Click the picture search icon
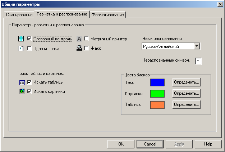The width and height of the screenshot is (225, 152). [22, 91]
